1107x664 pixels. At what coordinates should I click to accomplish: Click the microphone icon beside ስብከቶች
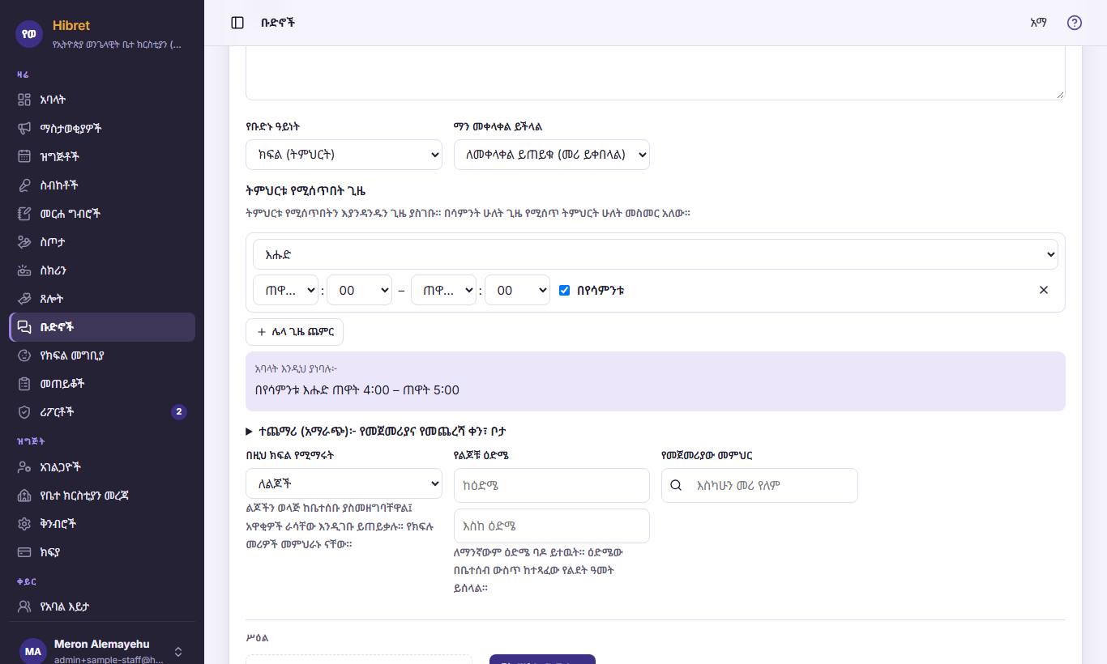tap(24, 185)
